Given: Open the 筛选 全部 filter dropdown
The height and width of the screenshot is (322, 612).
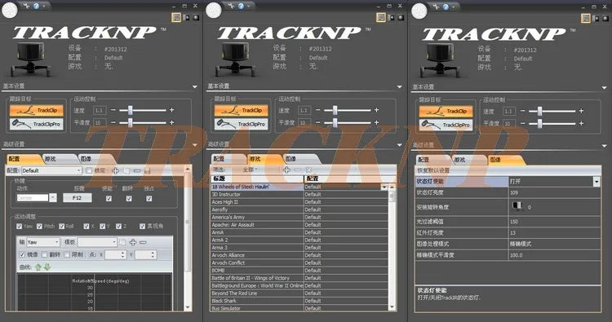Looking at the screenshot, I should [250, 170].
